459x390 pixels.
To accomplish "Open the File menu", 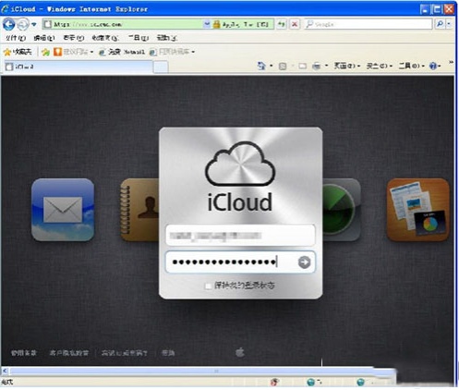I will click(x=16, y=38).
